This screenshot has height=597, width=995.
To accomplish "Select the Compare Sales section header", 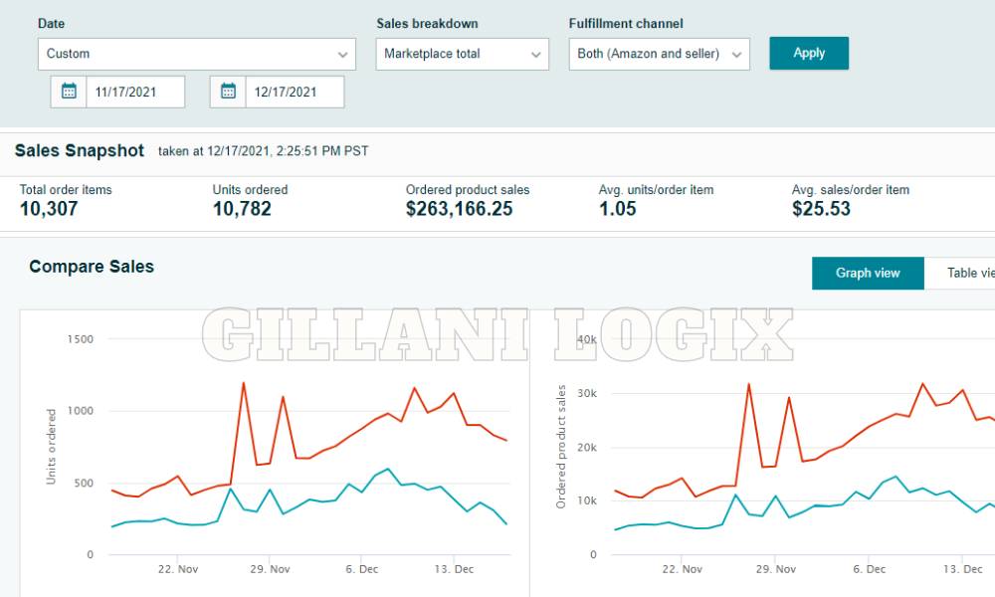I will tap(92, 267).
